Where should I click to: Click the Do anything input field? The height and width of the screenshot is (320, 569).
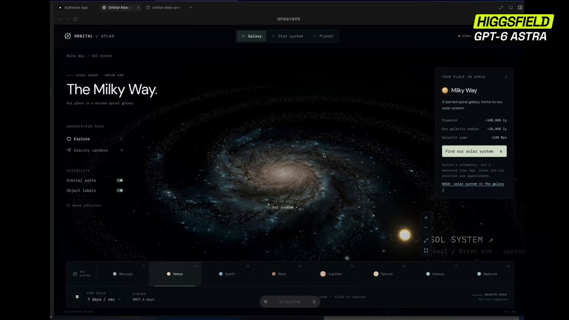tap(290, 302)
